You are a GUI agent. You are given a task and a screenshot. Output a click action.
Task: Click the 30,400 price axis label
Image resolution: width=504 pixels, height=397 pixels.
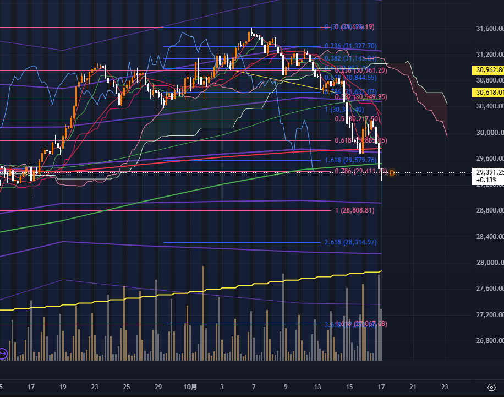point(490,106)
